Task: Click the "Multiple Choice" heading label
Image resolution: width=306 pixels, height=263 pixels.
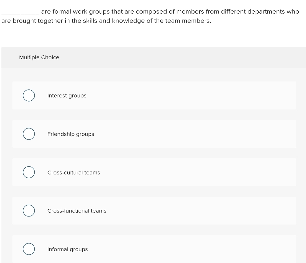Action: [x=39, y=57]
